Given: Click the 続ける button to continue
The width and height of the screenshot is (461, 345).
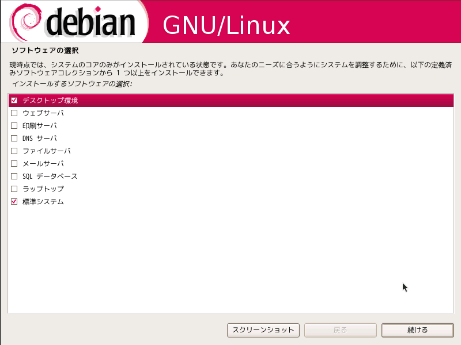Looking at the screenshot, I should [417, 330].
